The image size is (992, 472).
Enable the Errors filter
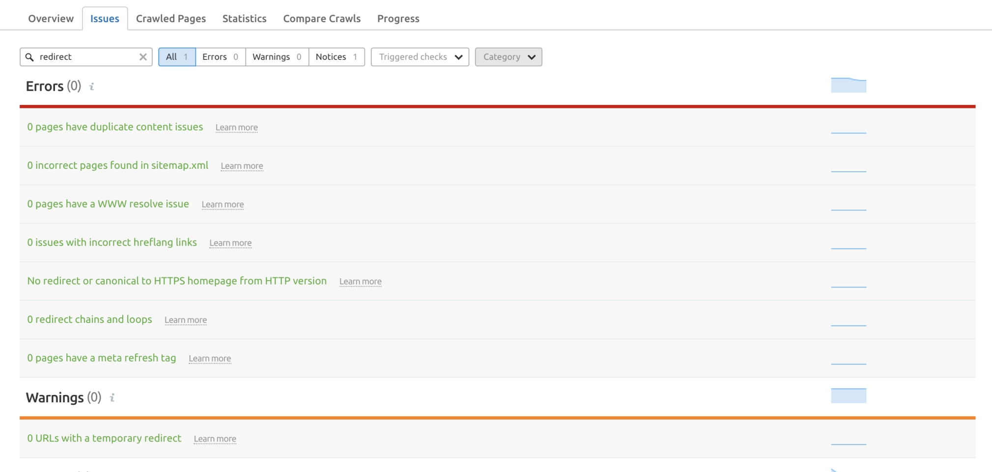(x=220, y=57)
